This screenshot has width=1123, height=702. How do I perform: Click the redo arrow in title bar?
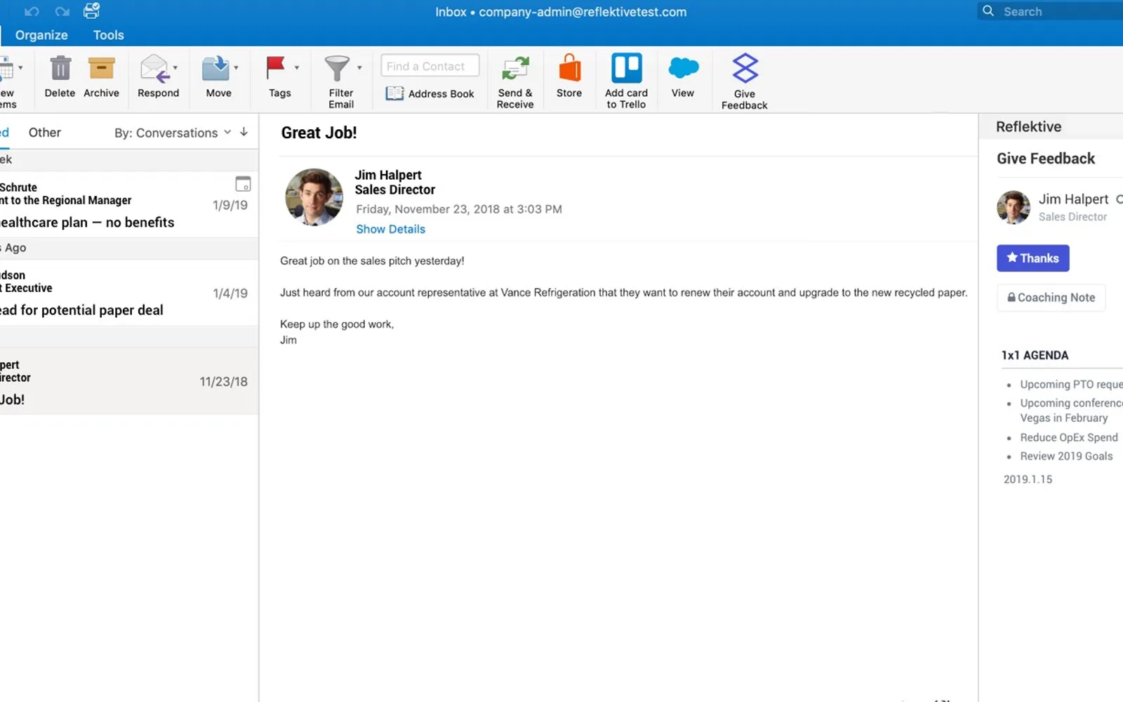click(62, 11)
